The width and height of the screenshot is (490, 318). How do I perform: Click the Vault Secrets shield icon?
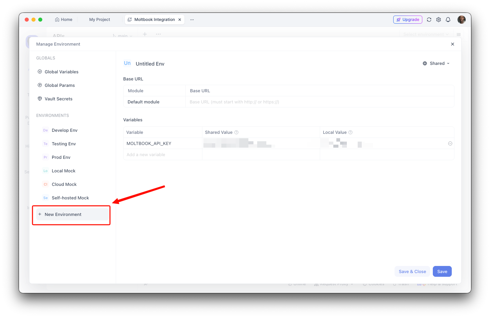[x=40, y=99]
